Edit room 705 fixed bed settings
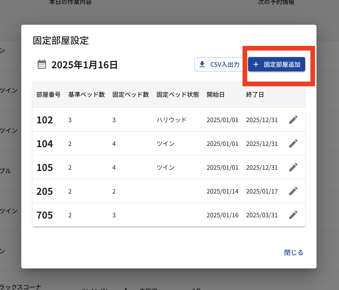Image resolution: width=339 pixels, height=290 pixels. [293, 215]
